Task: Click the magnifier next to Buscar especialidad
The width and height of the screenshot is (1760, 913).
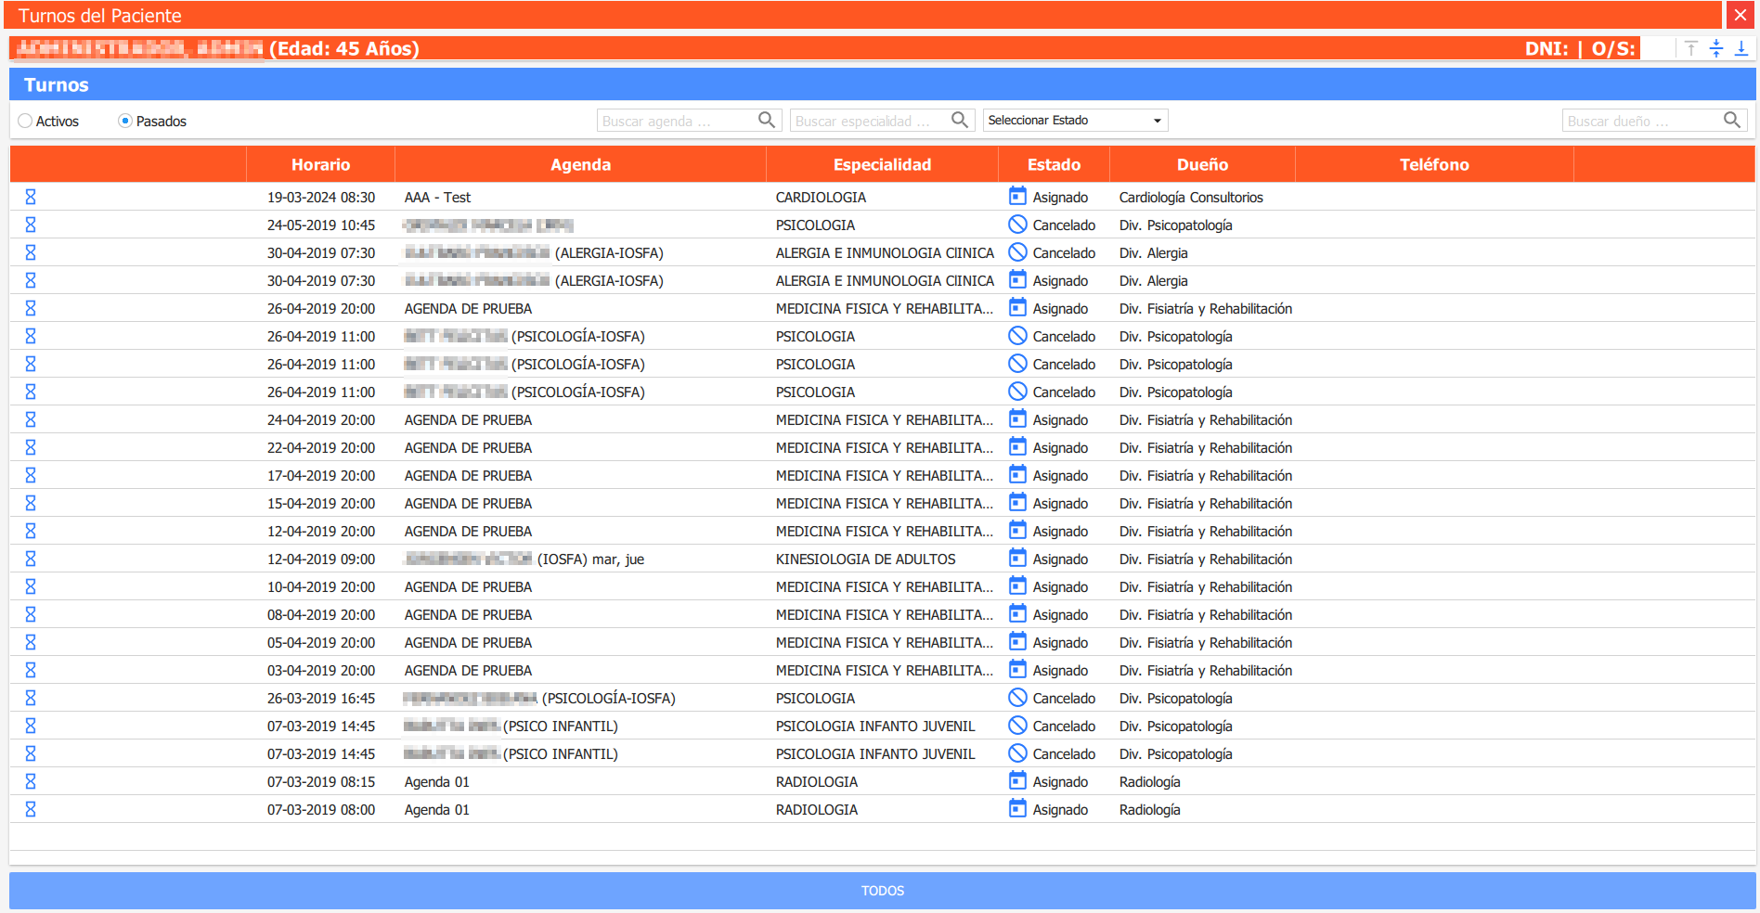Action: [x=959, y=120]
